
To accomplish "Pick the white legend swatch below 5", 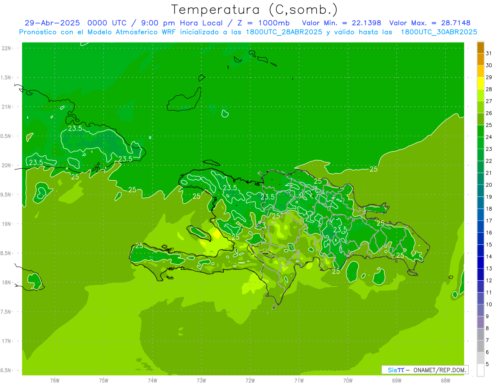I will [480, 370].
